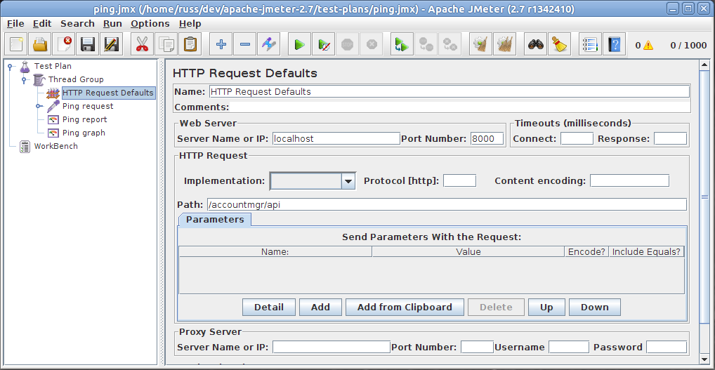Click the Content encoding field
715x370 pixels.
630,180
